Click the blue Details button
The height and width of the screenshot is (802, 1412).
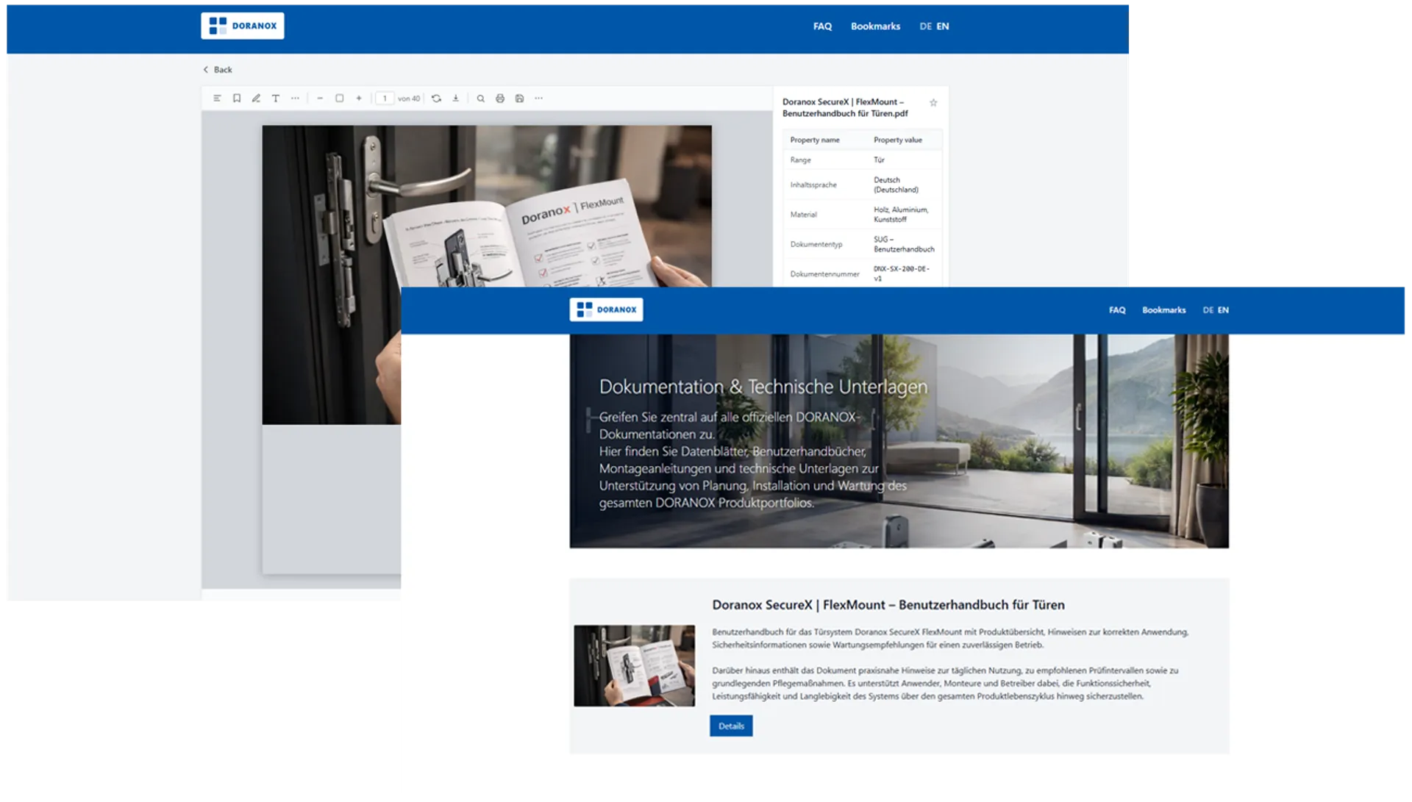731,726
